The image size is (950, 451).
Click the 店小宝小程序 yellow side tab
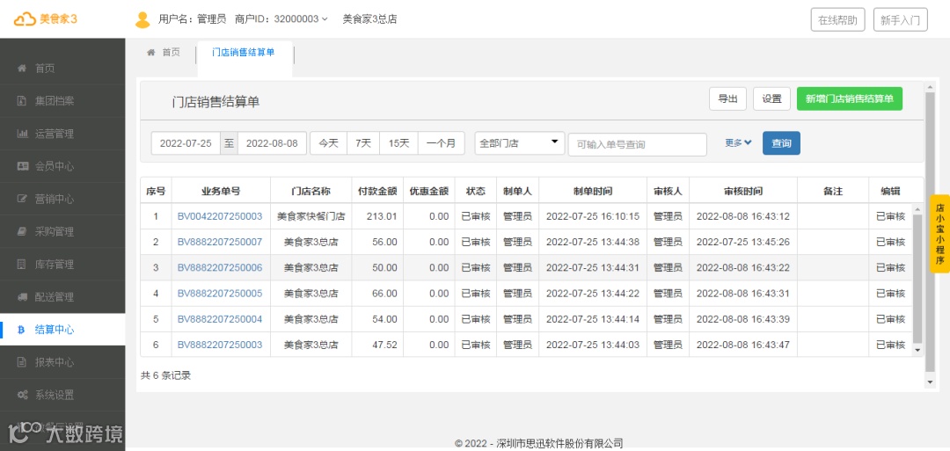click(x=939, y=234)
